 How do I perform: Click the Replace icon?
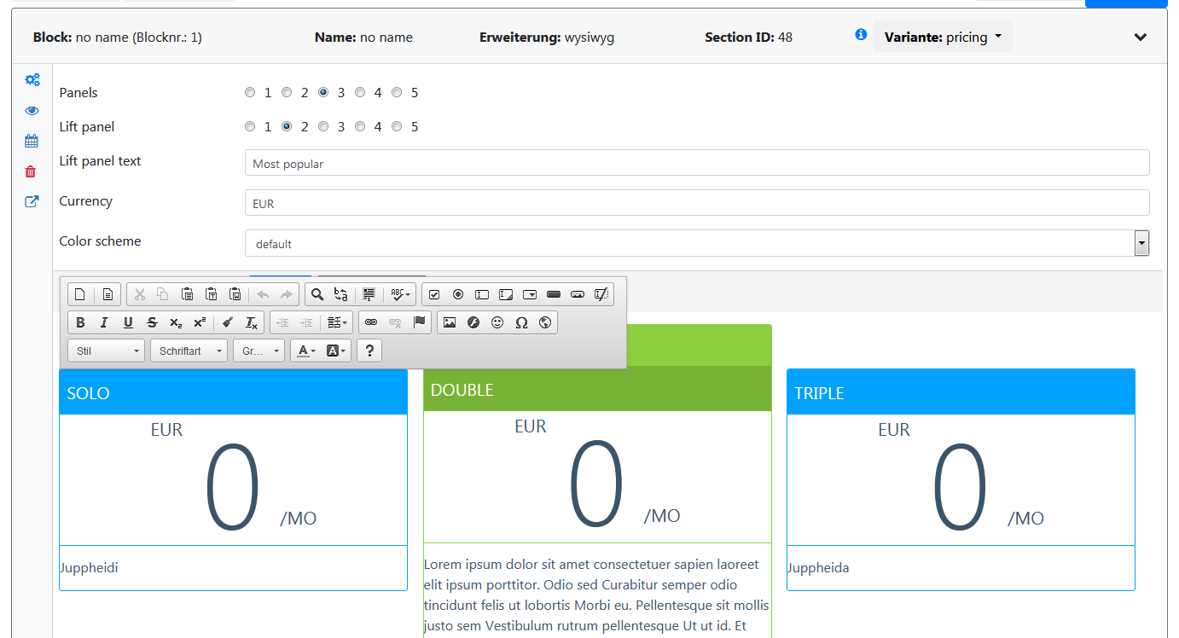[x=340, y=294]
